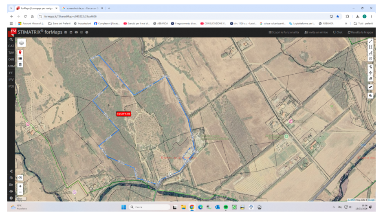The height and width of the screenshot is (216, 383).
Task: Open the share icon in left sidebar
Action: click(x=11, y=172)
